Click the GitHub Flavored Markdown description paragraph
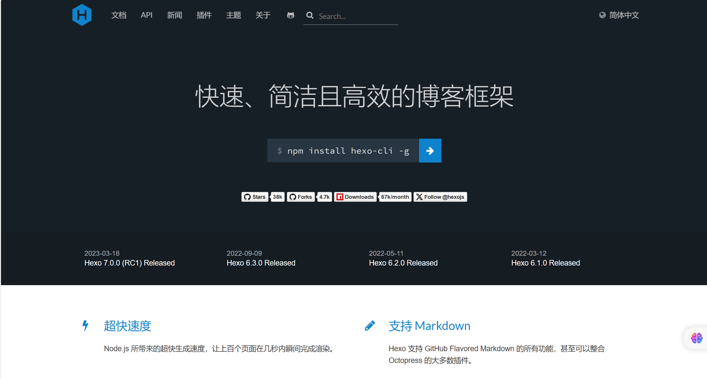 pos(497,354)
